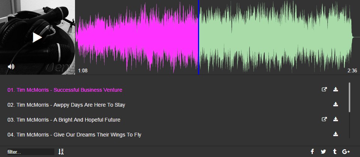Download Give Our Dreams Their Wings To Fly
360x157 pixels.
[336, 134]
